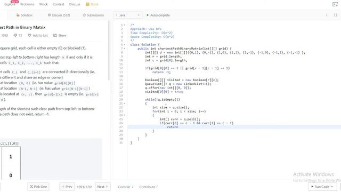
Task: Click the Contribute link
Action: [148, 187]
